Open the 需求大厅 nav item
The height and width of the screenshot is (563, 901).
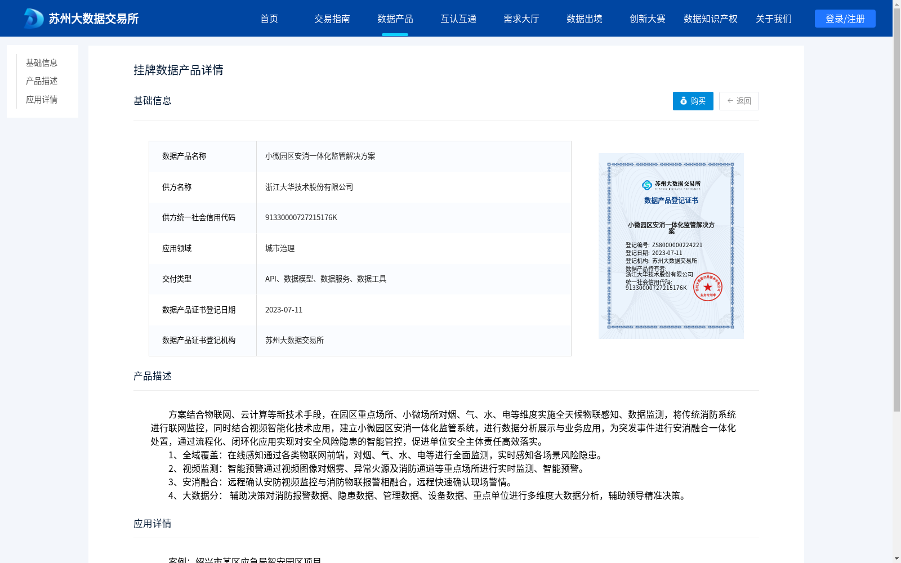521,19
